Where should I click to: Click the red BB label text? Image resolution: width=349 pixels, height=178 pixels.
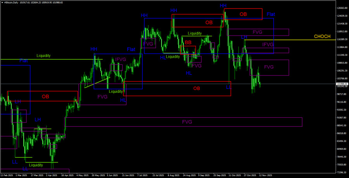tap(188, 43)
